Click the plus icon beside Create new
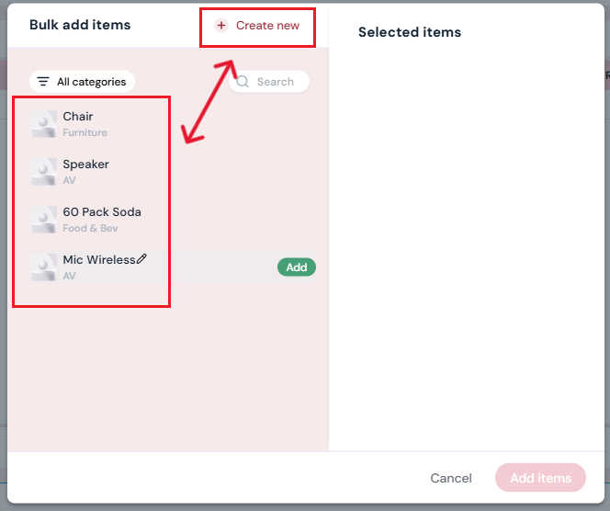 [221, 26]
